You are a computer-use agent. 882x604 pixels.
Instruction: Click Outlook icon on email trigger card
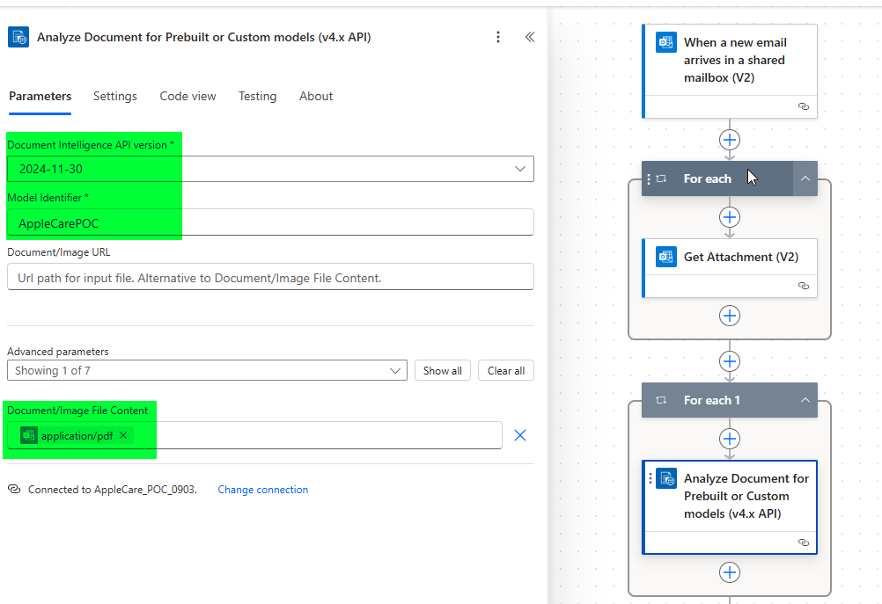[x=666, y=42]
